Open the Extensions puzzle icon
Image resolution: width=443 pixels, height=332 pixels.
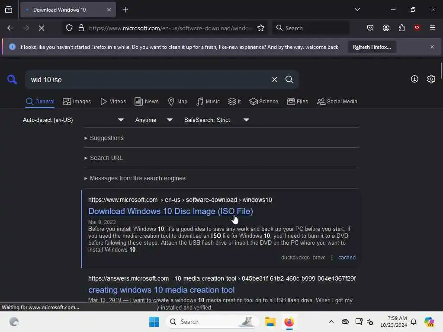(401, 28)
